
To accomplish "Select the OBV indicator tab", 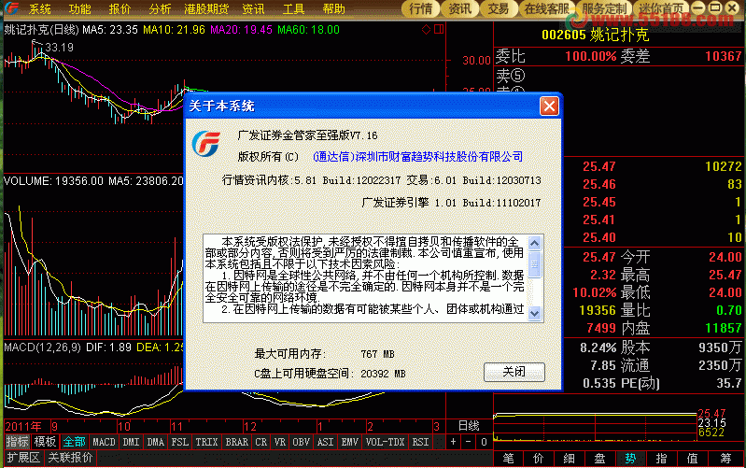I will [x=301, y=442].
